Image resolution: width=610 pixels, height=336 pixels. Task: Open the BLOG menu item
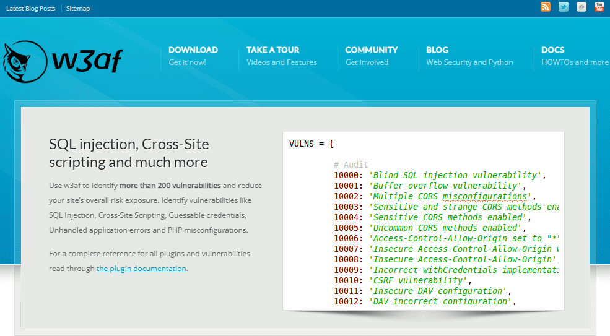pos(437,50)
